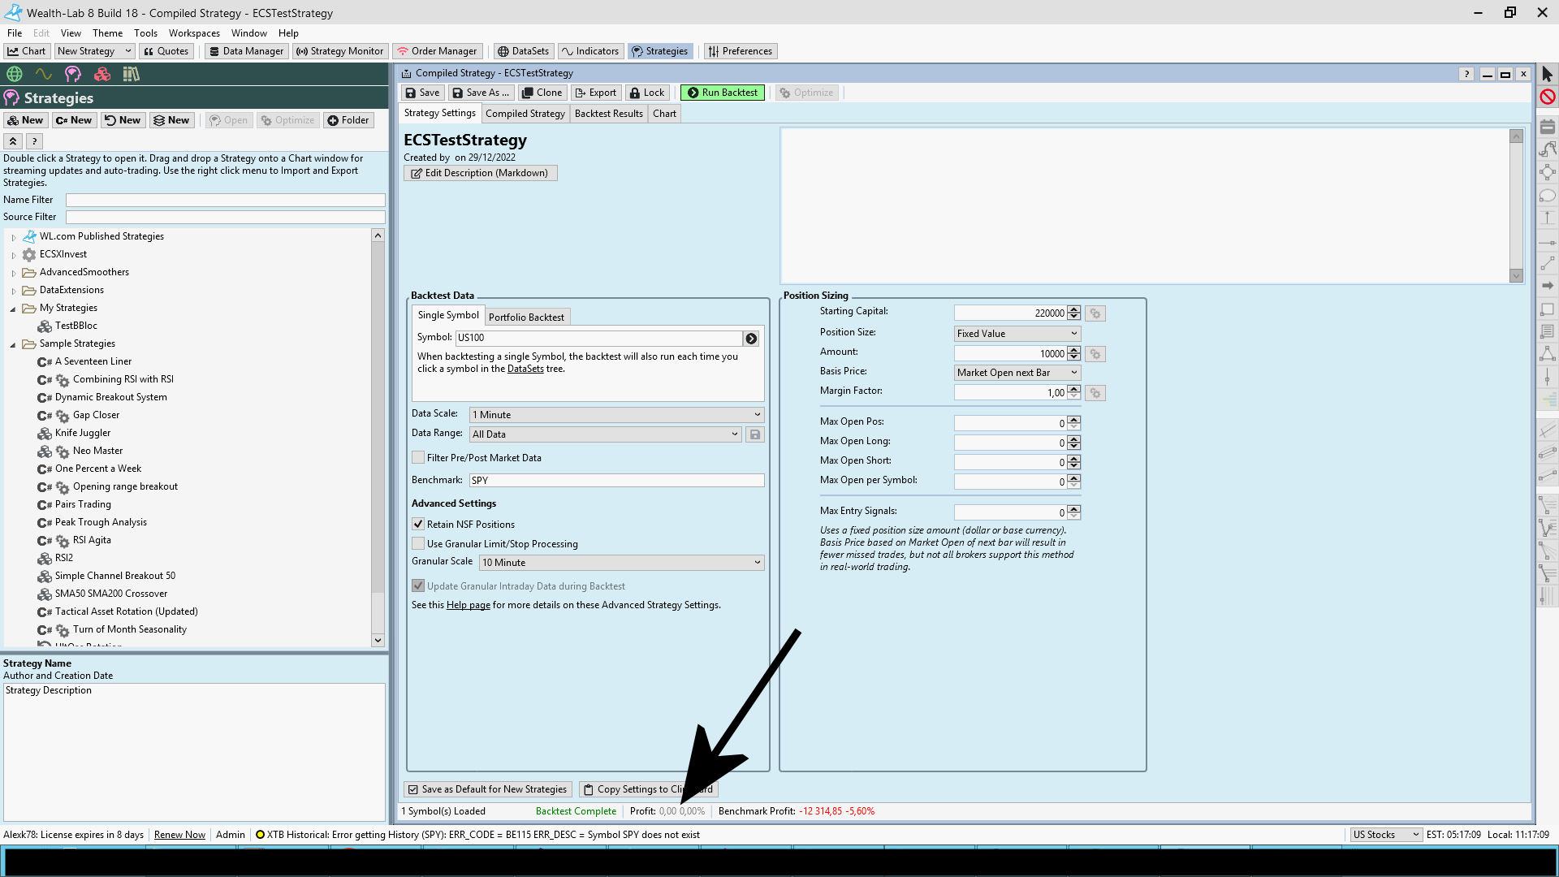Click gear icon beside Starting Capital

(1095, 313)
